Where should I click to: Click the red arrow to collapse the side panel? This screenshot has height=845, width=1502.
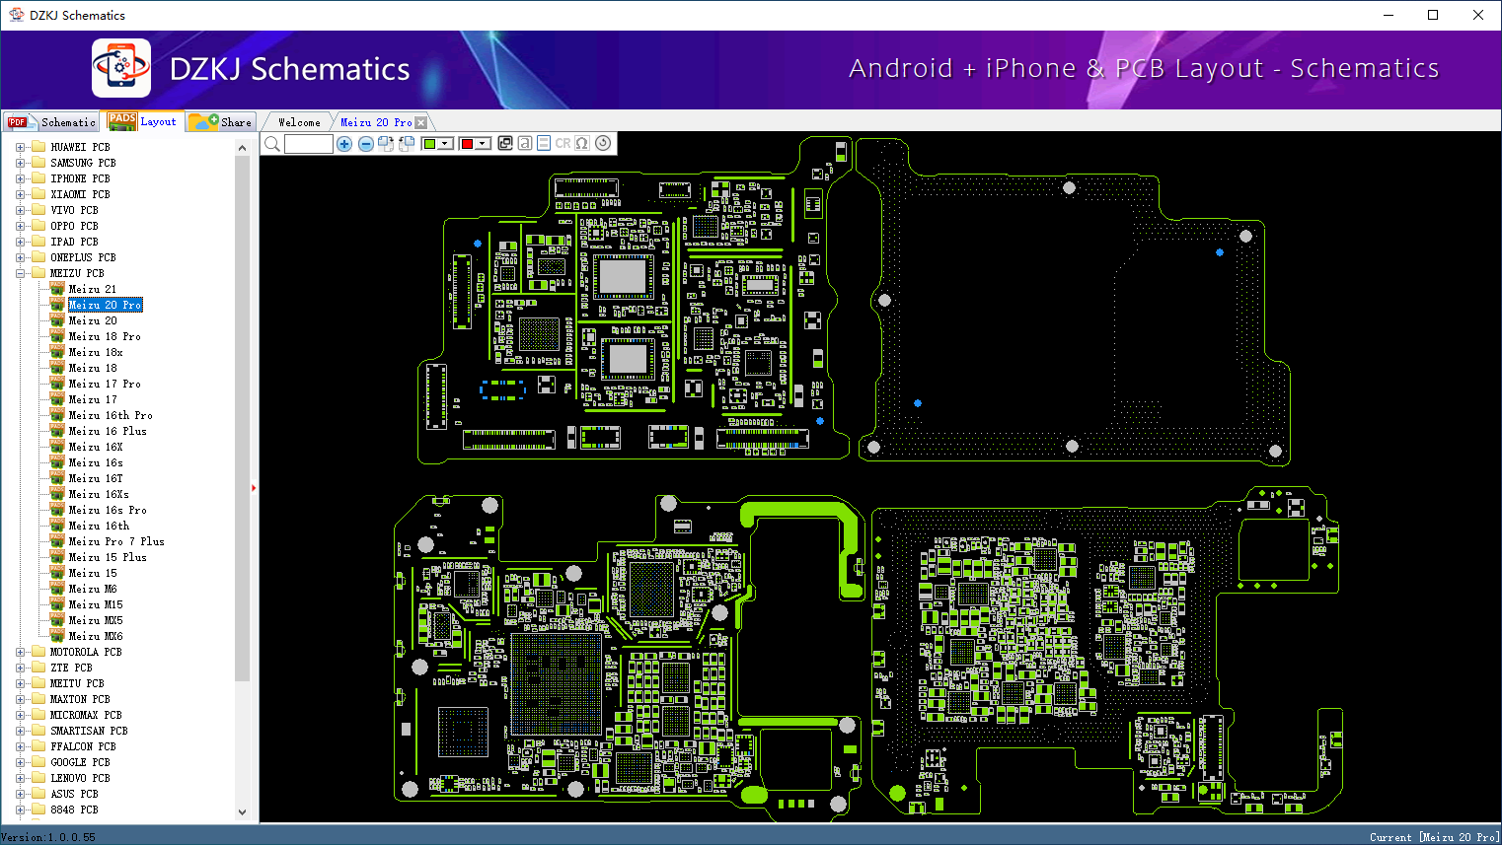254,487
